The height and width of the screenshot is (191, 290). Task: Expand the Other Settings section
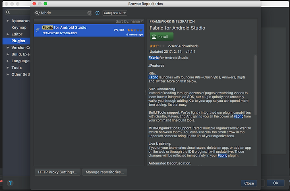[8, 74]
